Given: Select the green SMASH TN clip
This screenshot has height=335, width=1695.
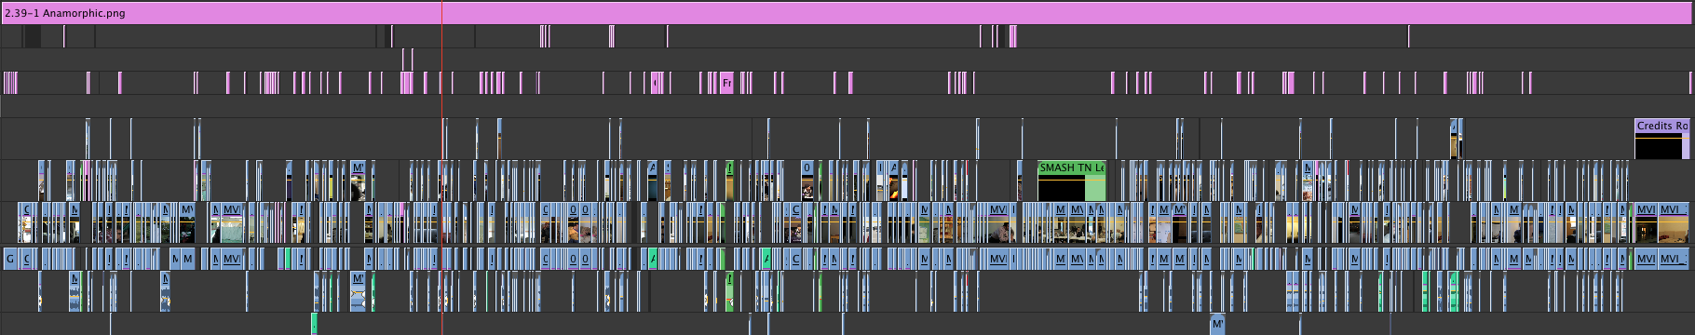Looking at the screenshot, I should pyautogui.click(x=1072, y=181).
